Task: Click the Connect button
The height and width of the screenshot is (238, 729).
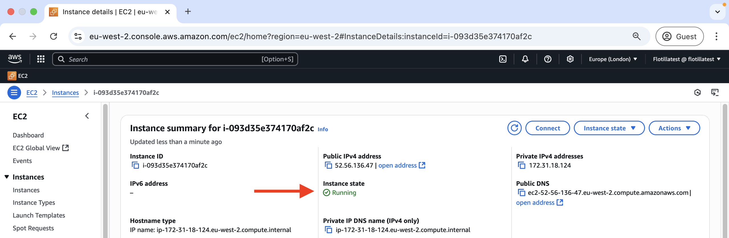Action: [547, 128]
